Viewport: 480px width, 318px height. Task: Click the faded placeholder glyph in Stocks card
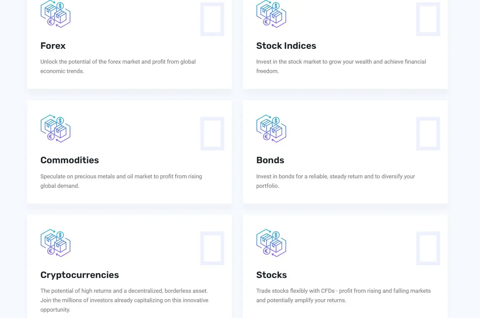click(428, 248)
